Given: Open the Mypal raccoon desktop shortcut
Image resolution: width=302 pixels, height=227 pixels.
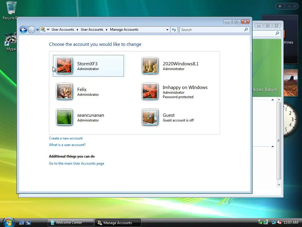Looking at the screenshot, I should pyautogui.click(x=11, y=41).
